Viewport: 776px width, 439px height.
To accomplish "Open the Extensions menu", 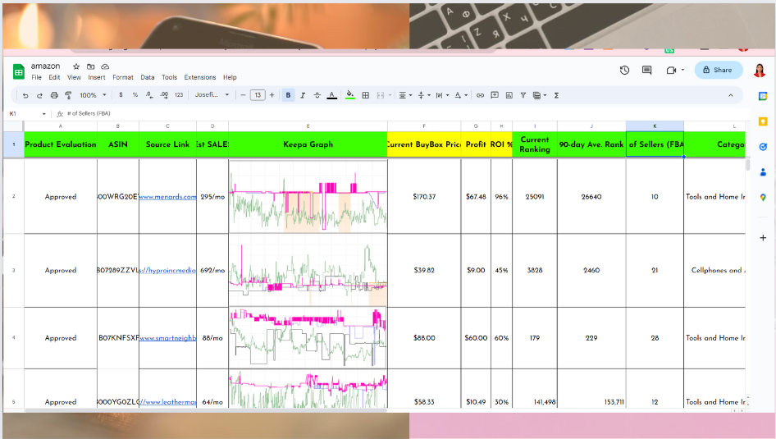I will (x=200, y=77).
